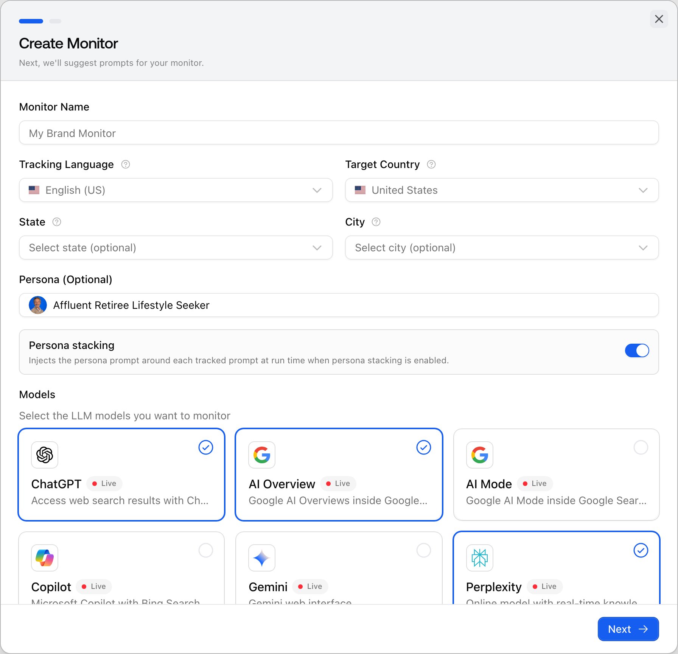
Task: Click the Monitor Name input field
Action: point(339,132)
